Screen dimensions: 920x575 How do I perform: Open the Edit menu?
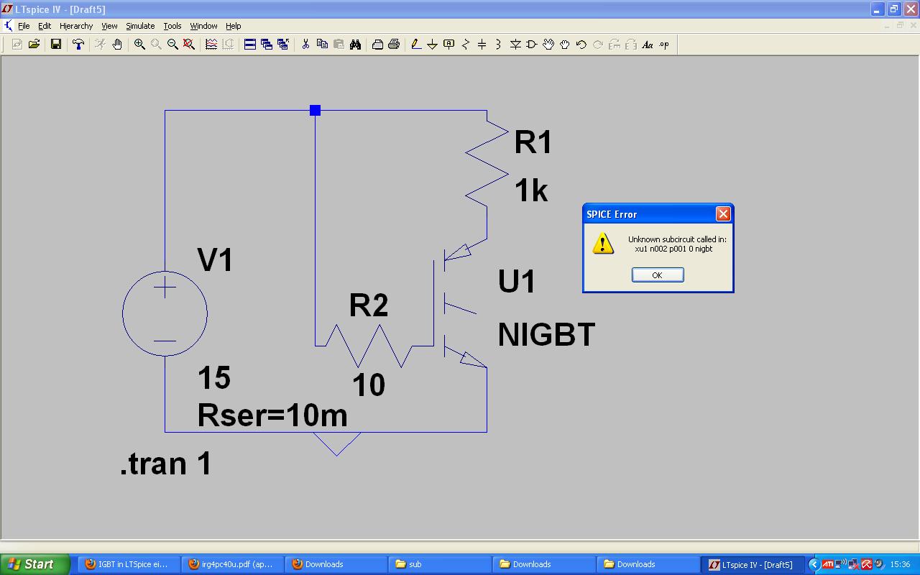[x=45, y=26]
